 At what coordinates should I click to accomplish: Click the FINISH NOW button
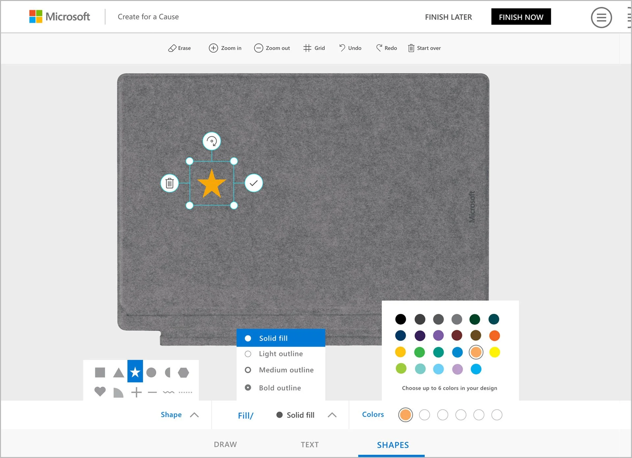coord(521,17)
